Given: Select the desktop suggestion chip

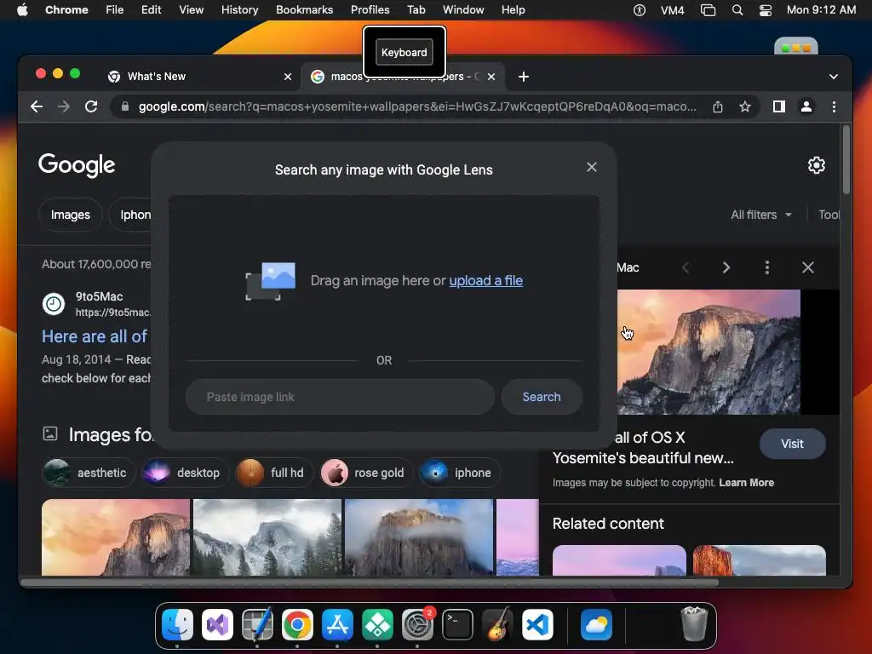Looking at the screenshot, I should 185,473.
